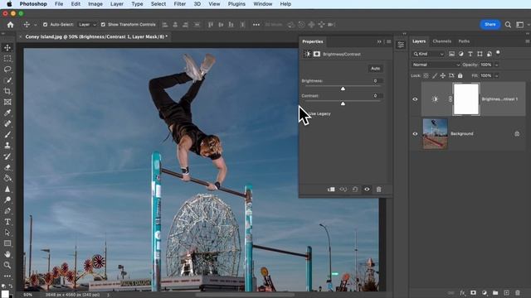Screen dimensions: 531x298
Task: Select the Background layer thumbnail
Action: 435,134
